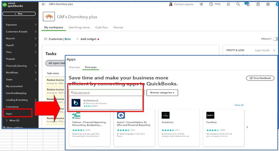The image size is (279, 151).
Task: Click the search magnifier in header
Action: [238, 4]
